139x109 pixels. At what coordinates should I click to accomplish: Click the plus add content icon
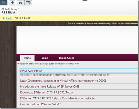pyautogui.click(x=12, y=3)
